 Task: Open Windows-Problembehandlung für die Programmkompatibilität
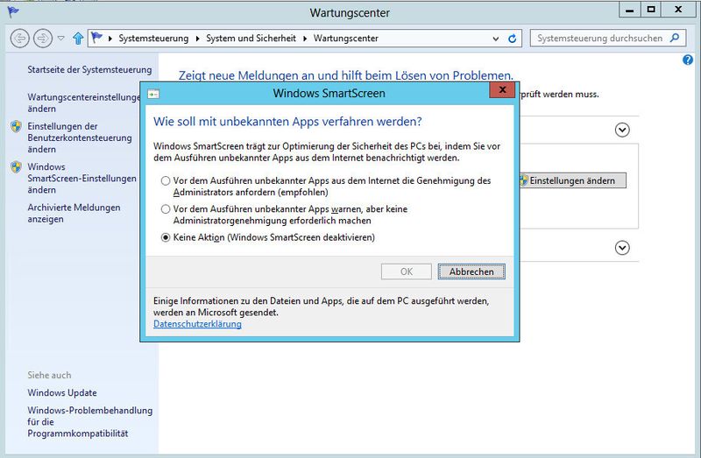(x=90, y=422)
